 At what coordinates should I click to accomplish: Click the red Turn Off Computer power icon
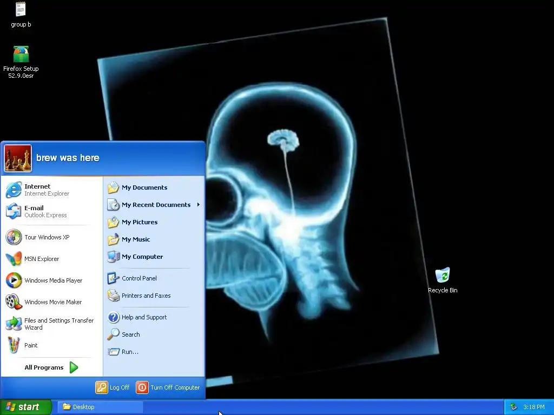[x=142, y=387]
